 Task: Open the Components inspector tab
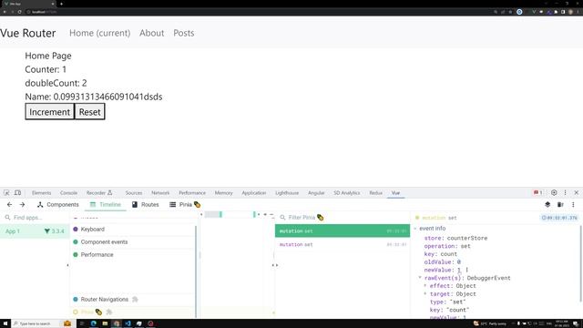click(58, 204)
